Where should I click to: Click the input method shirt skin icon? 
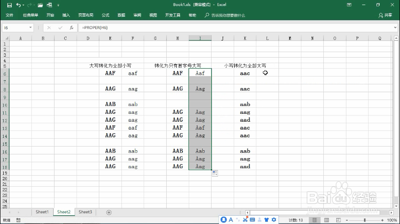click(x=267, y=220)
